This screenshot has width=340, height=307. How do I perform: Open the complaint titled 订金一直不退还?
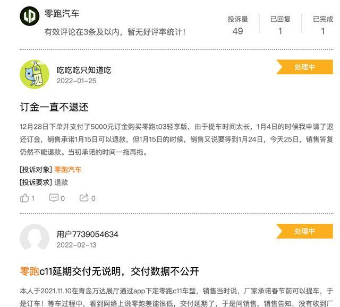54,107
